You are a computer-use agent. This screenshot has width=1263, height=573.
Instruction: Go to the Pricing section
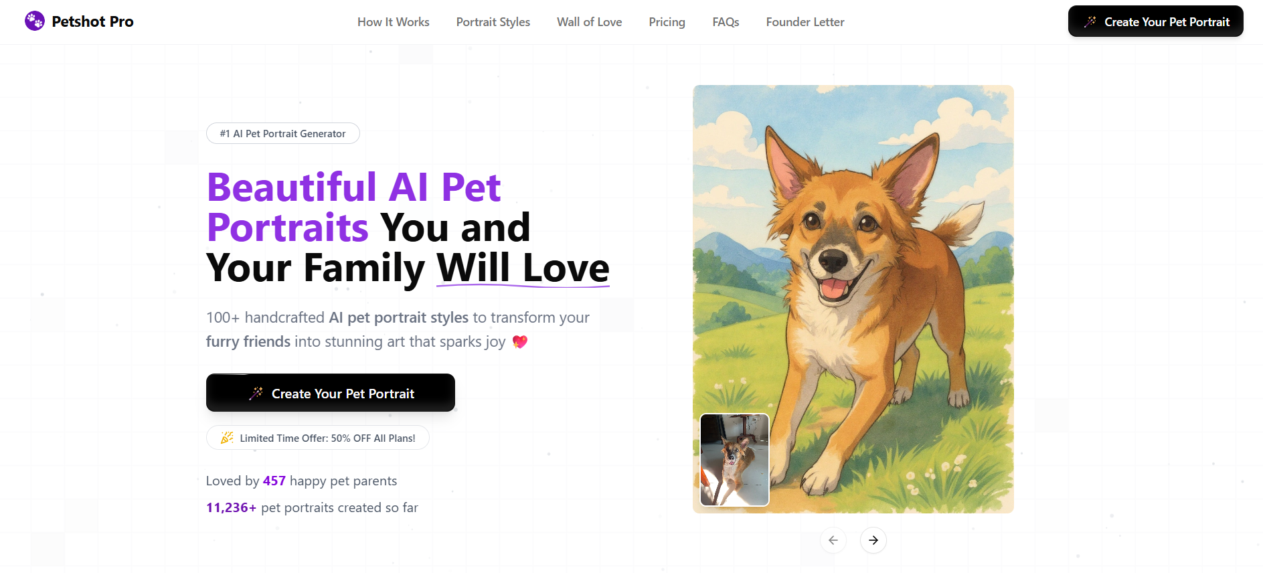(667, 22)
